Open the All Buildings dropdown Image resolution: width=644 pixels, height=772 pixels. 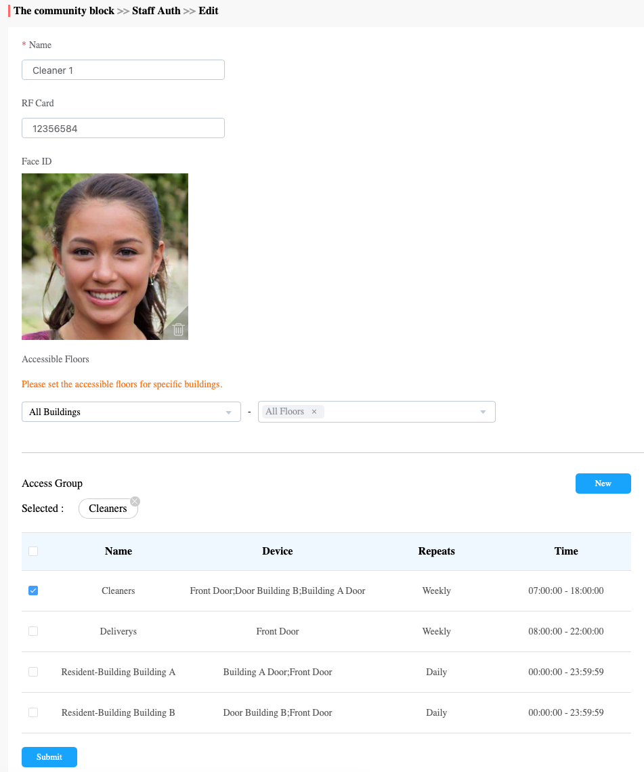[131, 411]
